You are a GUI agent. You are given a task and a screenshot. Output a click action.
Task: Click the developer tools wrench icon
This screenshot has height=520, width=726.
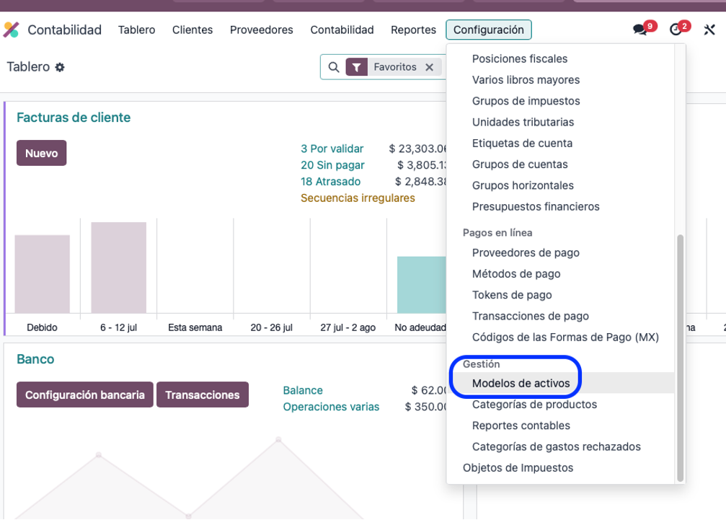tap(709, 30)
